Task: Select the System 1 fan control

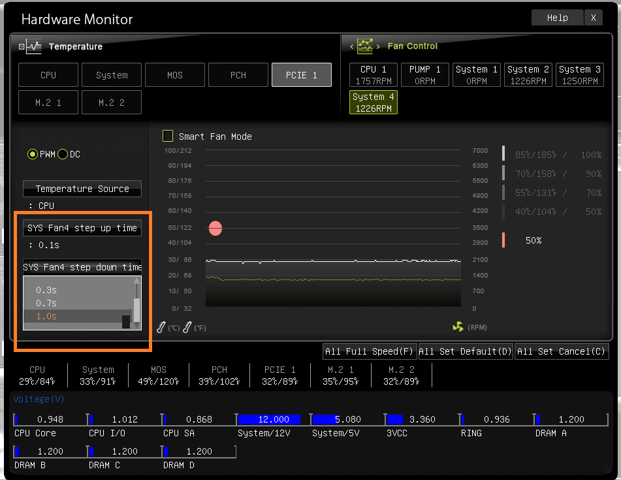Action: [x=477, y=75]
